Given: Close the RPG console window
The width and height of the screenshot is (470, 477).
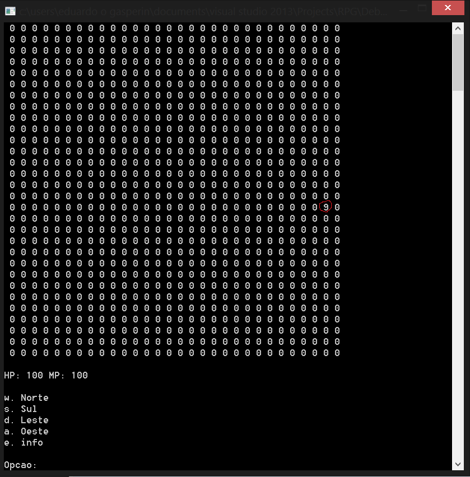Looking at the screenshot, I should click(447, 8).
